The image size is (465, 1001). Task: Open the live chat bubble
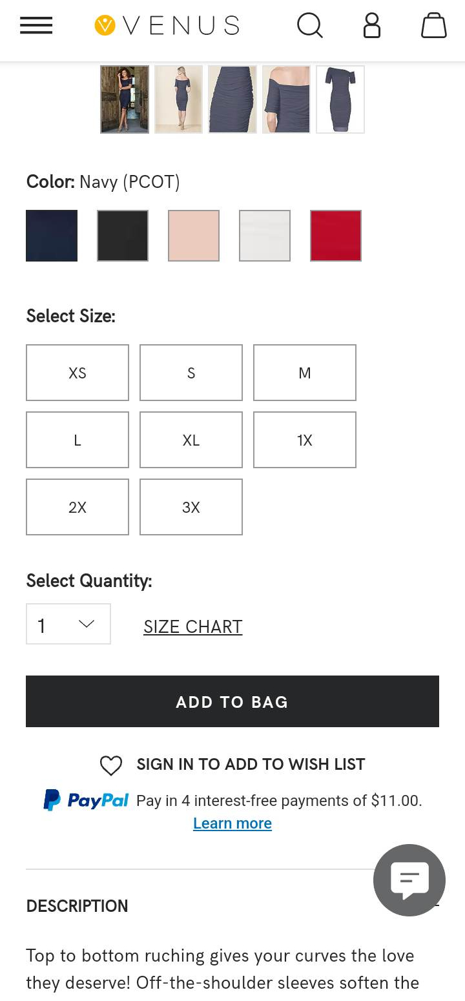(x=409, y=880)
